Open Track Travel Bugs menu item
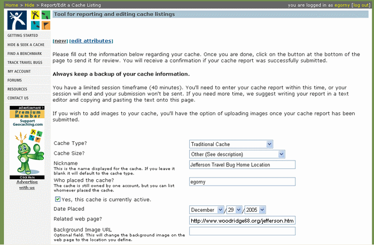 click(25, 63)
